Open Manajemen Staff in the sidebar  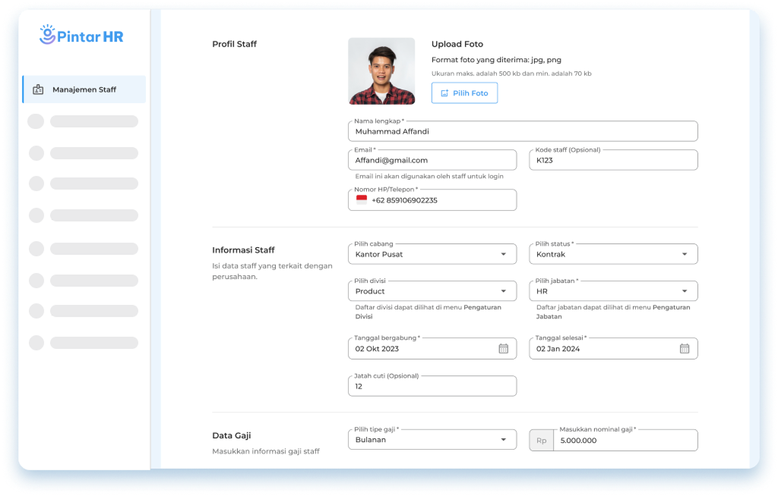click(x=84, y=89)
